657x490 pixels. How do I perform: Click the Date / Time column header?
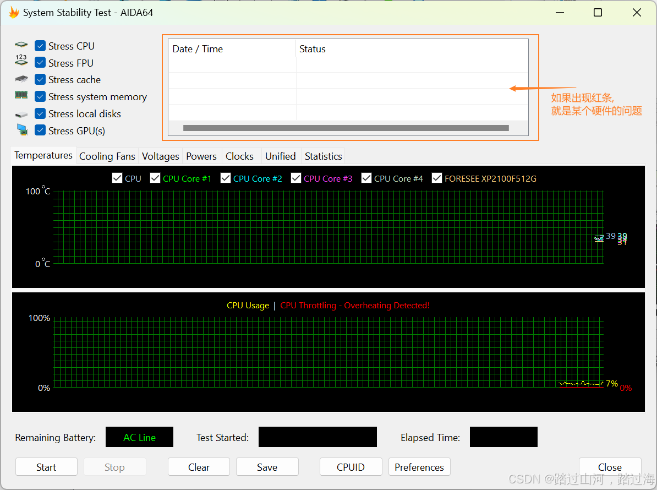(232, 49)
